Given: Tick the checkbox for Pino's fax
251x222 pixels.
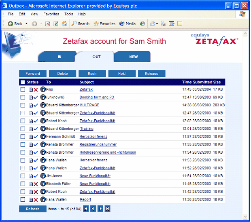Looking at the screenshot, I should [23, 89].
